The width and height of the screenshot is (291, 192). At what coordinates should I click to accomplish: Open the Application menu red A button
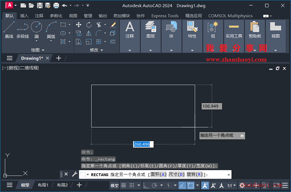pos(9,5)
